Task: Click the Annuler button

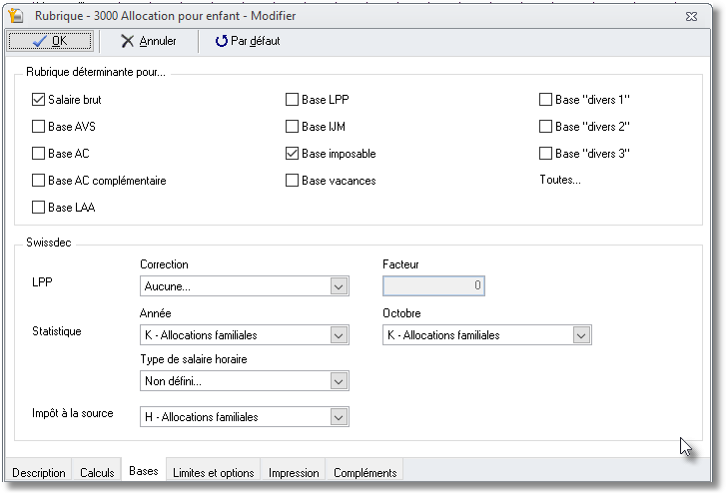Action: (x=149, y=41)
